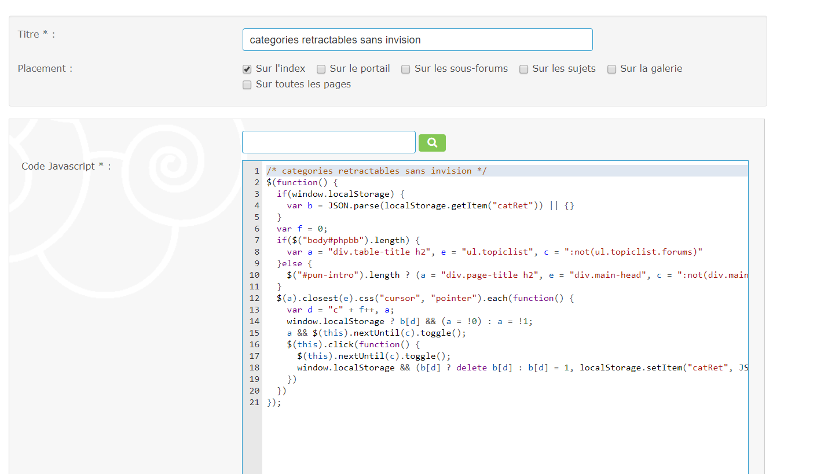
Task: Enable the "Sur le portail" placement
Action: [321, 69]
